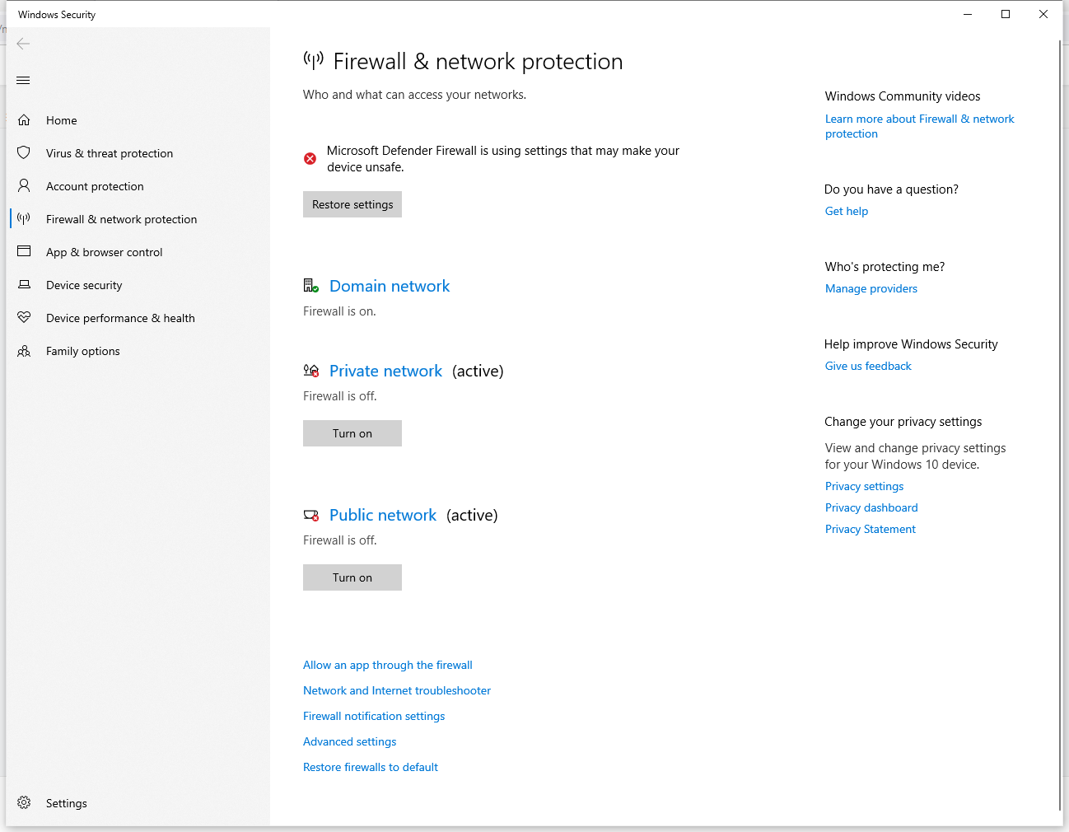Click the Home house icon
The width and height of the screenshot is (1069, 832).
[24, 120]
